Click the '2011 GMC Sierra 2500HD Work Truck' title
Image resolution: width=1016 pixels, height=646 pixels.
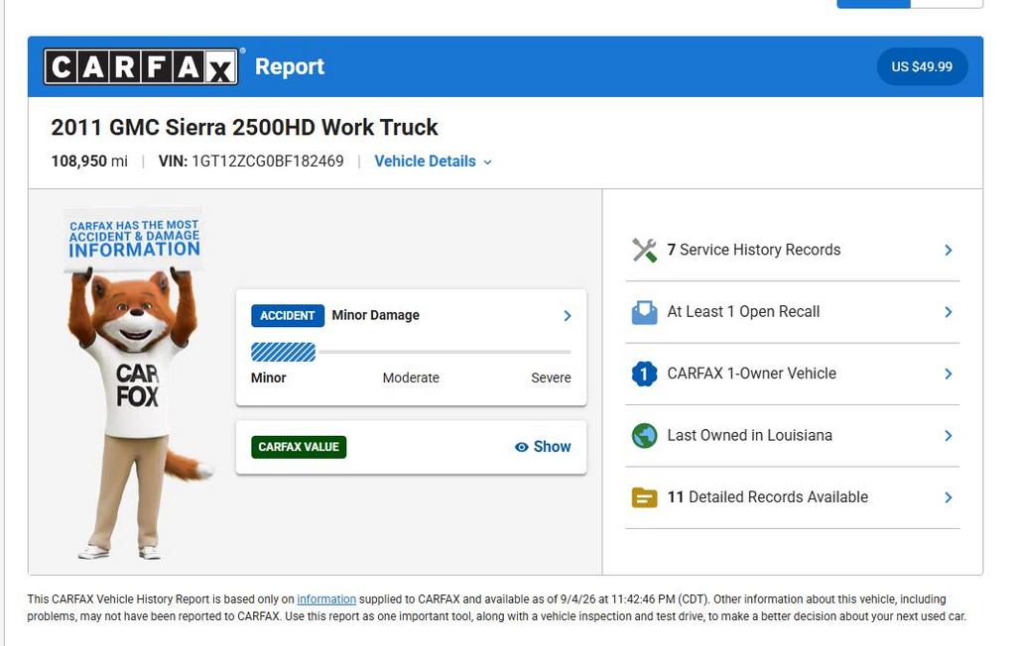click(244, 127)
